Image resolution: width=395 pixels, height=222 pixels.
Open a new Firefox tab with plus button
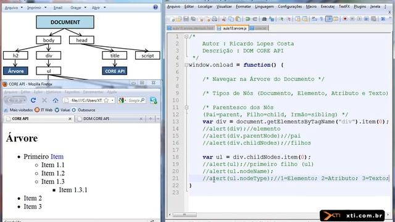151,118
